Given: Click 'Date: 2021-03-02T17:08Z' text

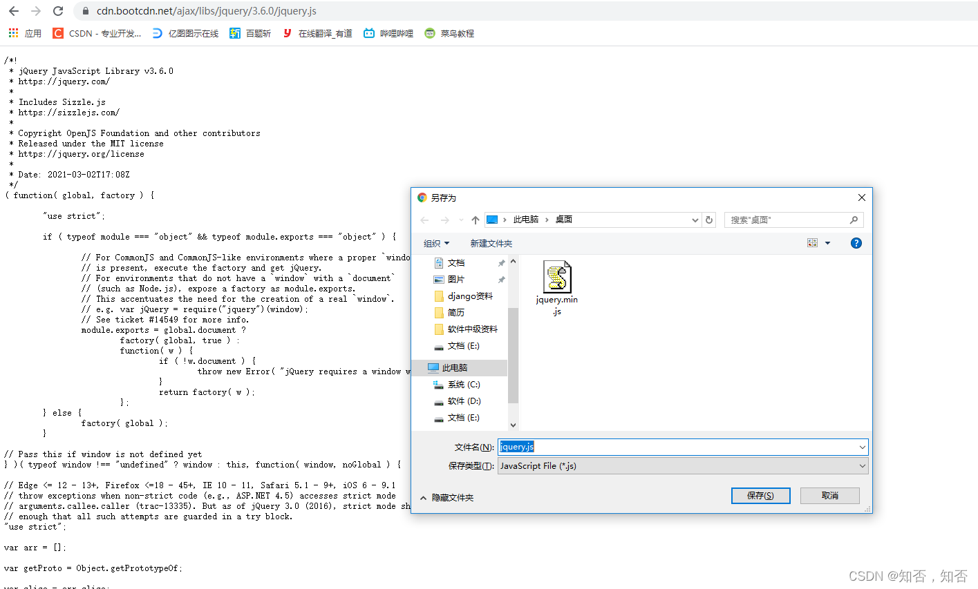Looking at the screenshot, I should coord(73,175).
